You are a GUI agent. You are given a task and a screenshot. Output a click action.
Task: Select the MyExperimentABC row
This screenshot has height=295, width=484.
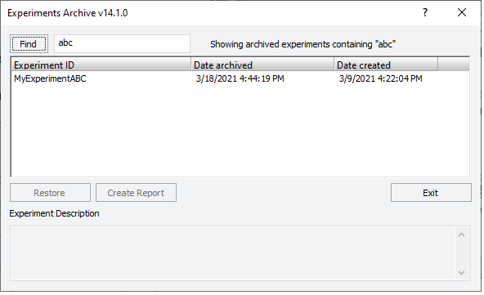coord(240,78)
